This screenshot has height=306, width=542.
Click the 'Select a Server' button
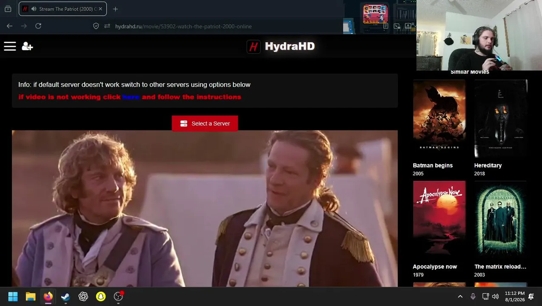205,123
